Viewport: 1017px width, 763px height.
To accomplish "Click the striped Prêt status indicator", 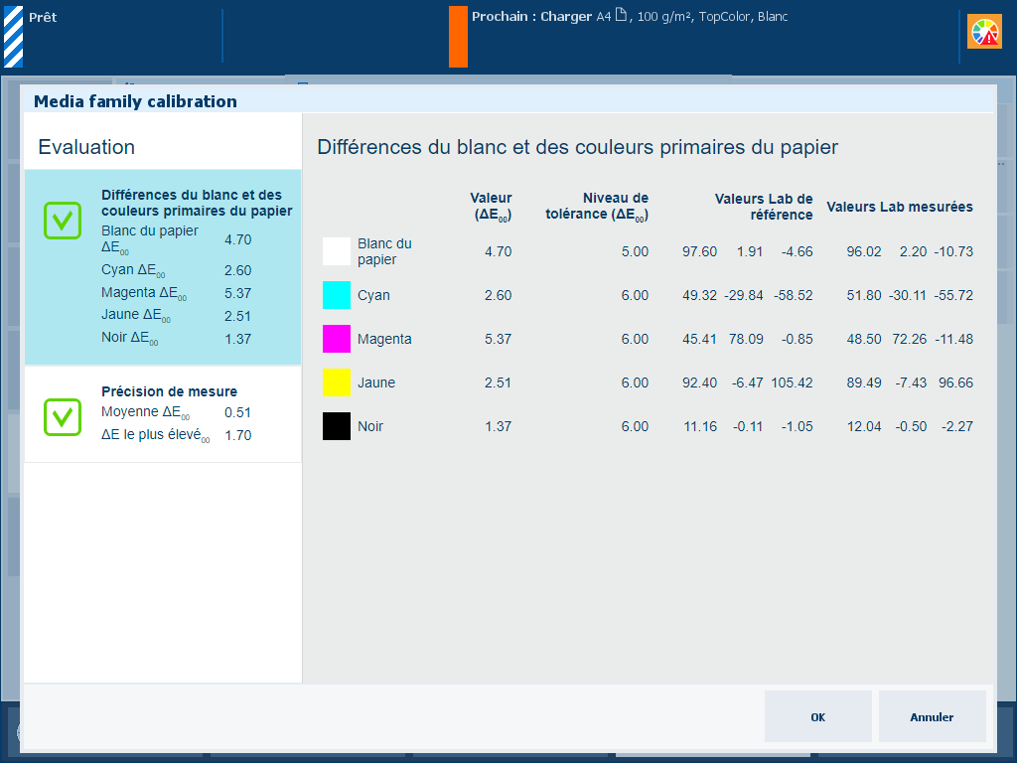I will point(13,36).
